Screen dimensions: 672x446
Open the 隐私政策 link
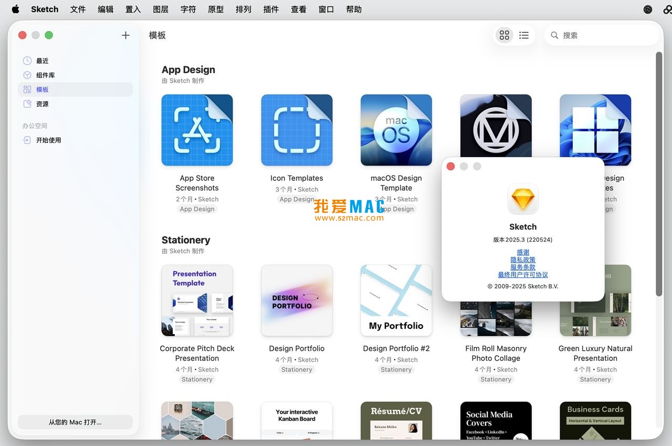click(x=522, y=259)
